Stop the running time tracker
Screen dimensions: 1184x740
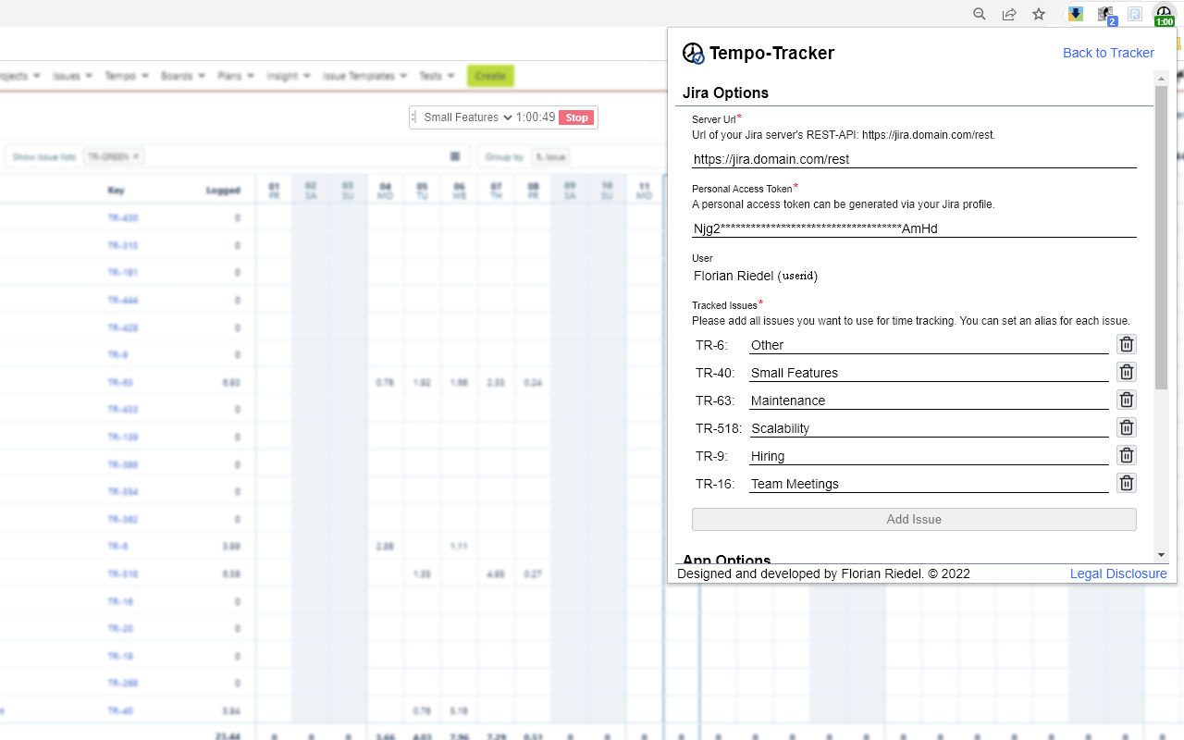576,117
